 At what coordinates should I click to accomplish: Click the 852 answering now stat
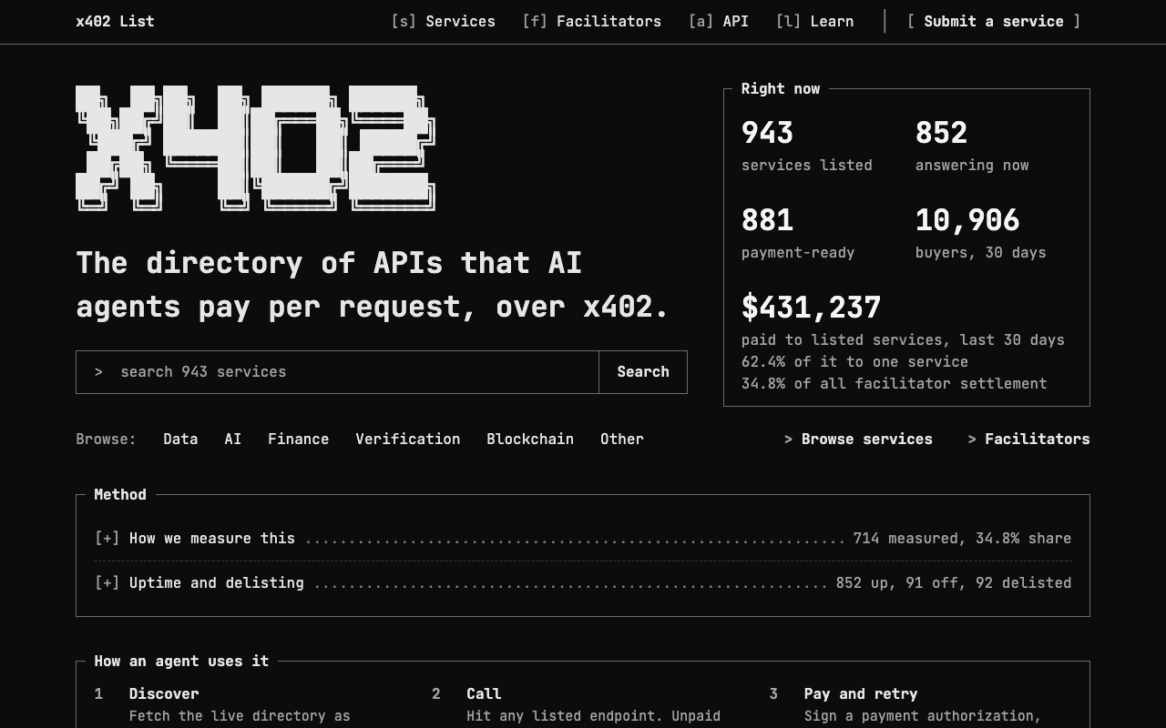[x=972, y=145]
